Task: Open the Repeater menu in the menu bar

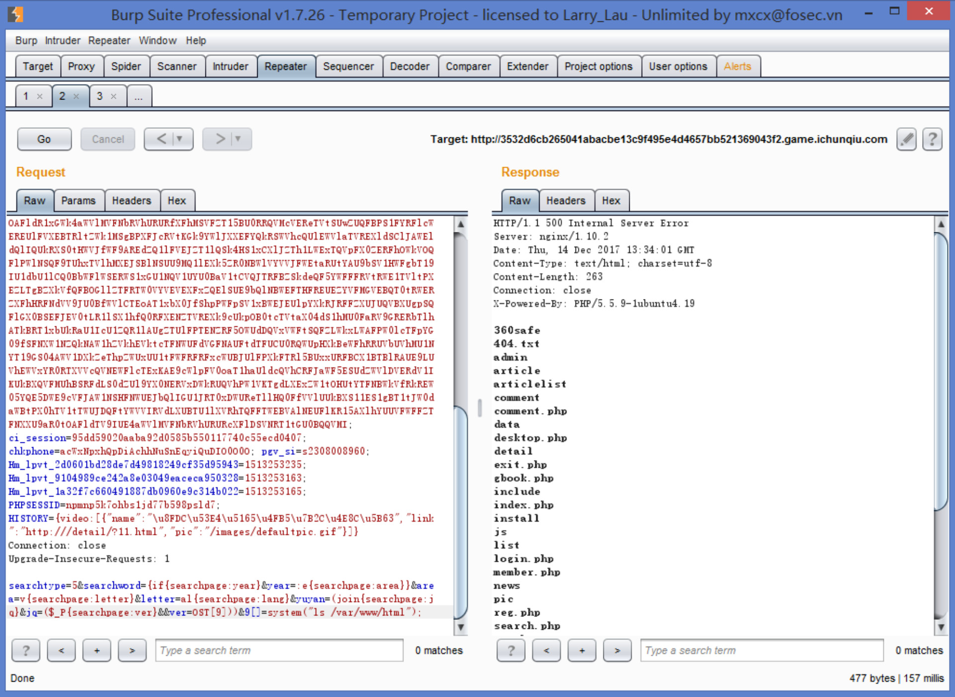Action: tap(109, 41)
